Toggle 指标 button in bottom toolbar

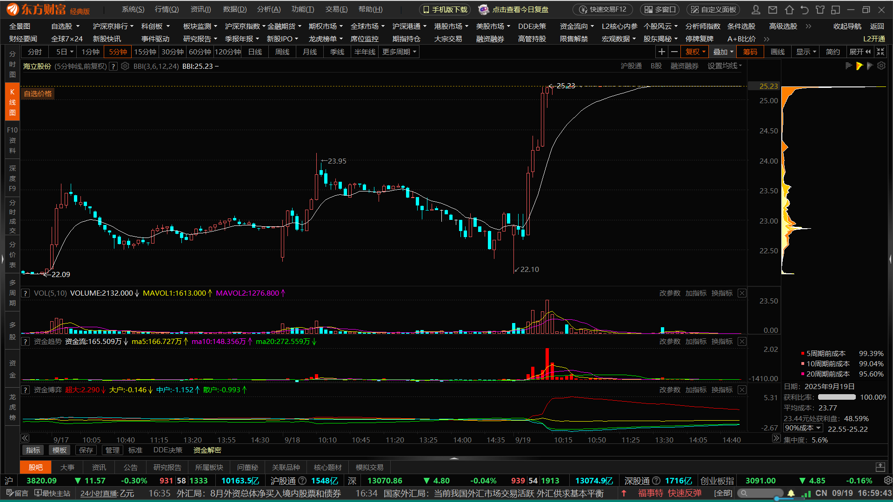tap(33, 450)
